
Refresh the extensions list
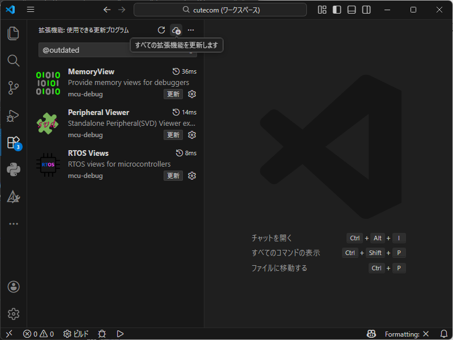pyautogui.click(x=161, y=30)
